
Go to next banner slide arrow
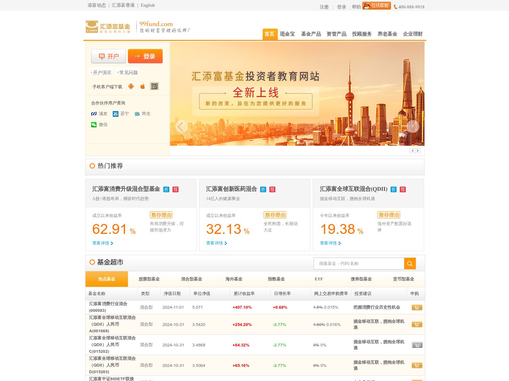(x=413, y=126)
